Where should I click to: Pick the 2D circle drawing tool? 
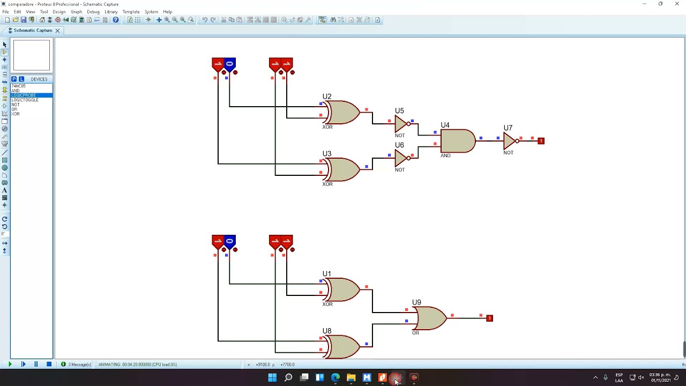tap(5, 168)
